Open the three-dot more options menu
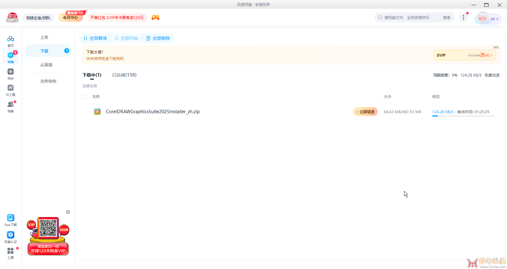Screen dimensions: 507x269 tap(463, 18)
